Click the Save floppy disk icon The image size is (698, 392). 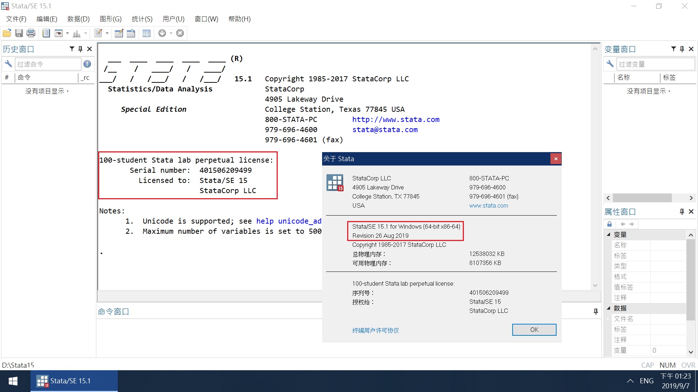coord(19,33)
